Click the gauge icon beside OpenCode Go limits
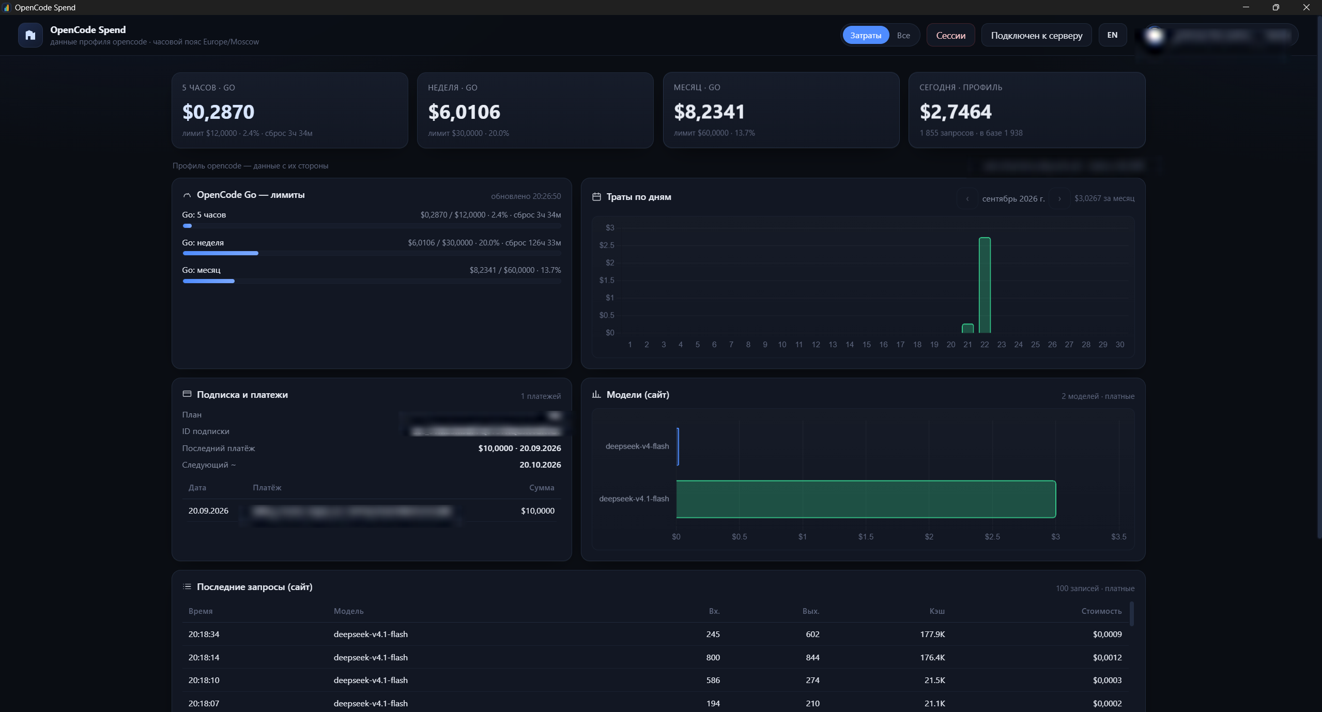Viewport: 1322px width, 712px height. pos(187,195)
